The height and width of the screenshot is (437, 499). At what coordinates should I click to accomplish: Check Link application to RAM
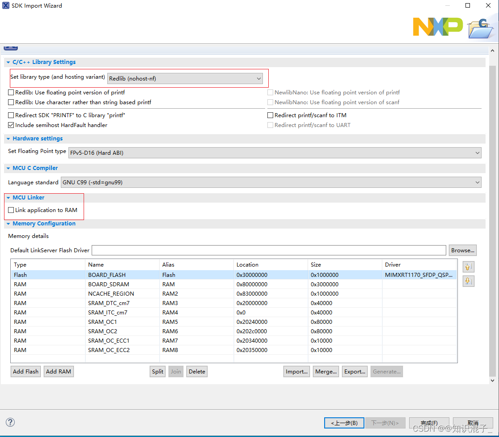coord(11,210)
